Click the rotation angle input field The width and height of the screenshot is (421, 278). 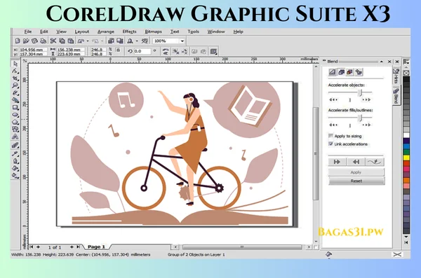click(142, 51)
